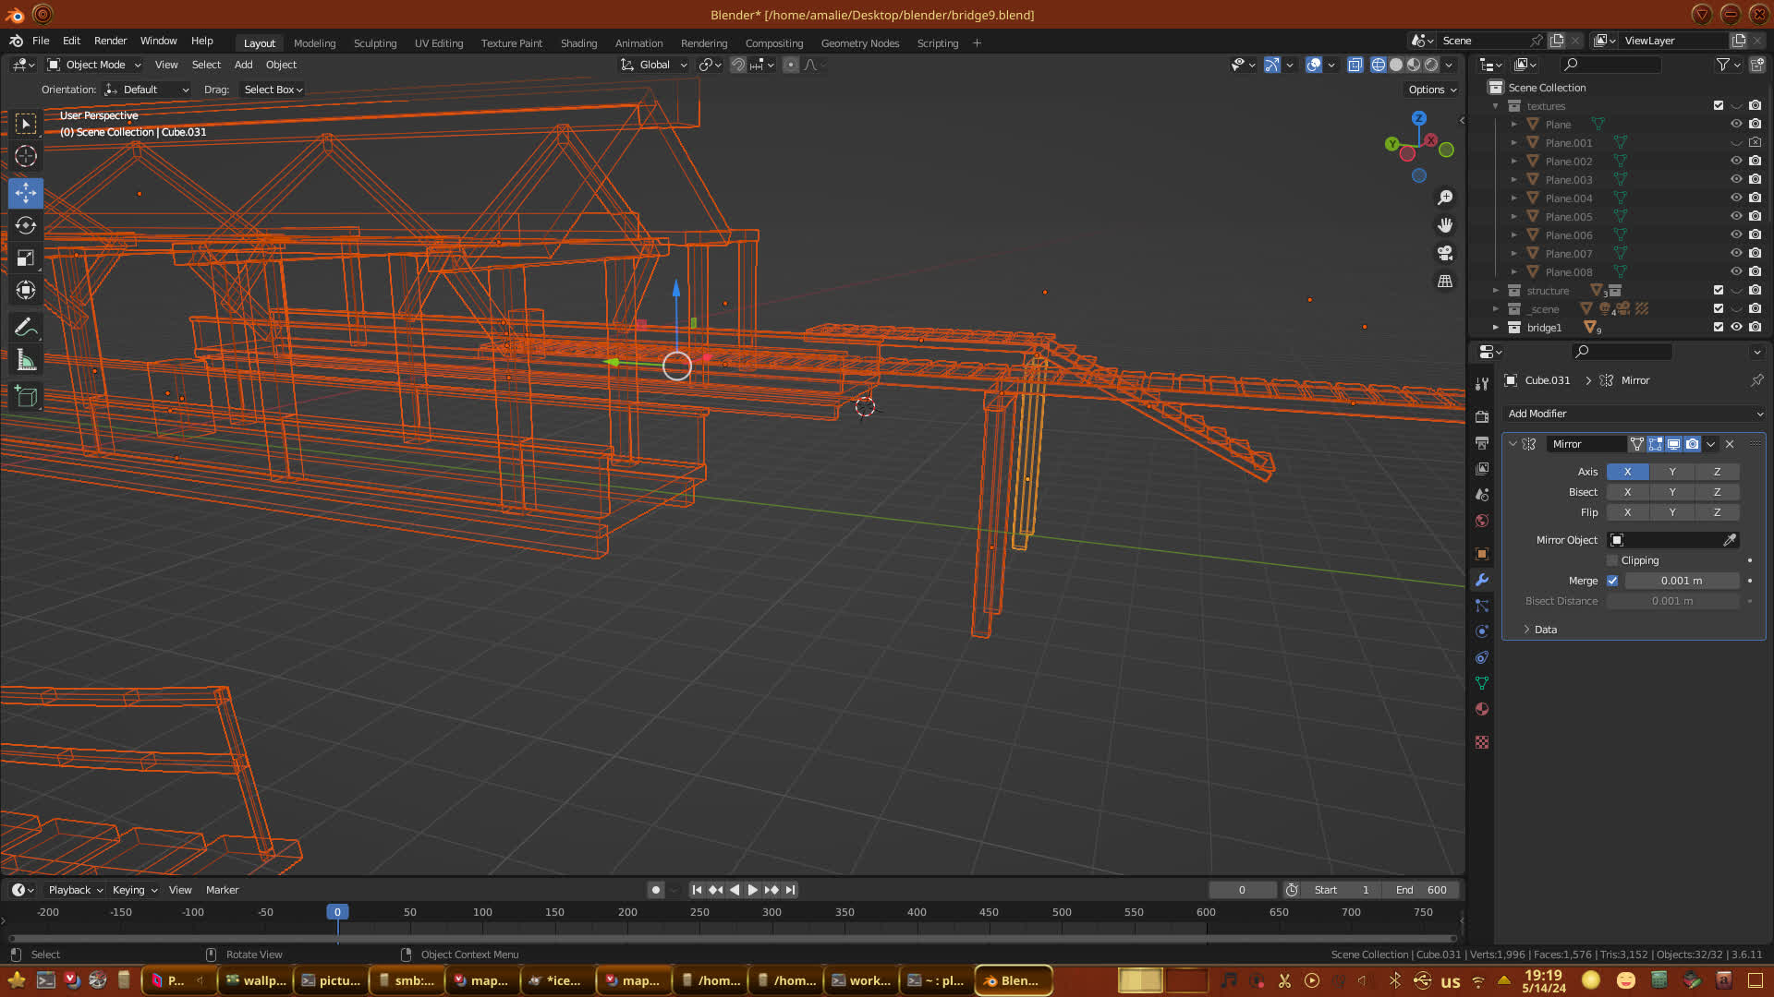Viewport: 1774px width, 997px height.
Task: Expand the bridge1 collection
Action: 1496,328
